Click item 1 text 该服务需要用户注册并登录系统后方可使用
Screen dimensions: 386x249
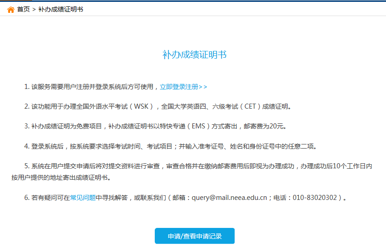(x=92, y=87)
